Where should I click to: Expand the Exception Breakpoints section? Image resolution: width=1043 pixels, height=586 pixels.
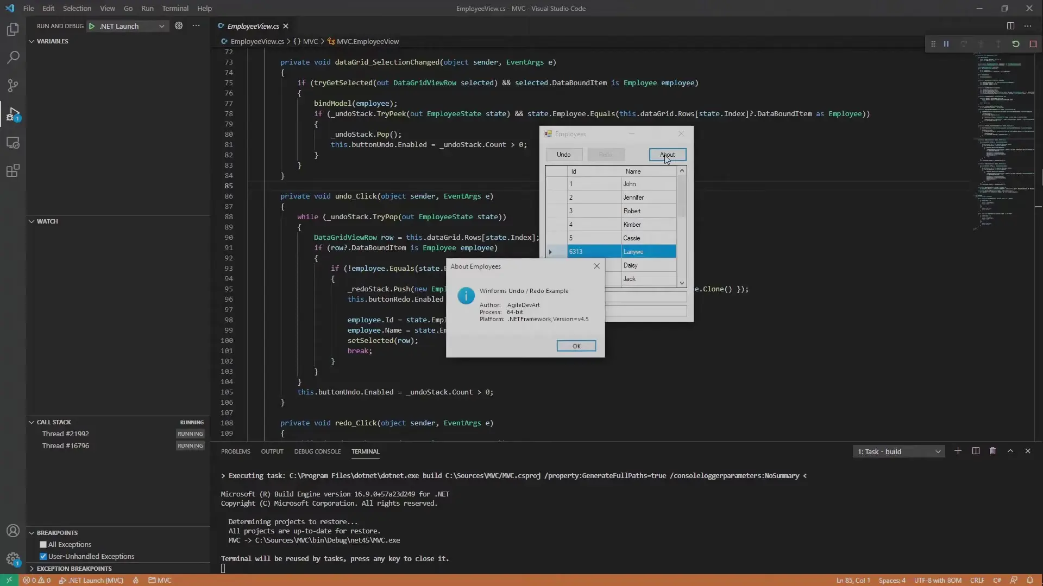pos(74,569)
